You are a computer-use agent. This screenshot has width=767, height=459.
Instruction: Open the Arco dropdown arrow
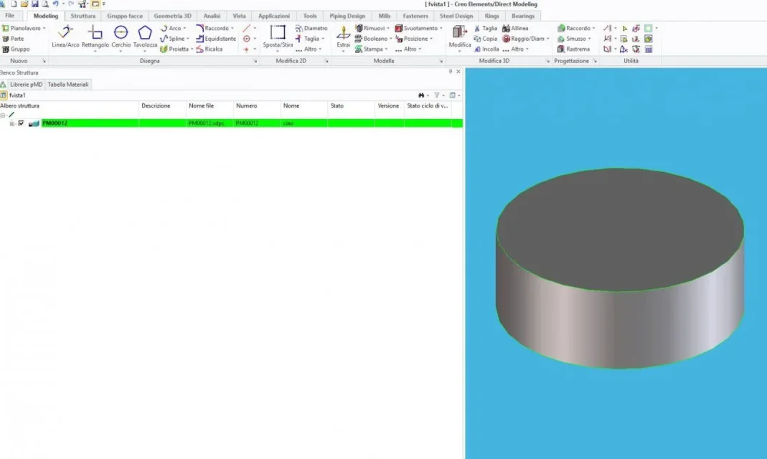184,29
